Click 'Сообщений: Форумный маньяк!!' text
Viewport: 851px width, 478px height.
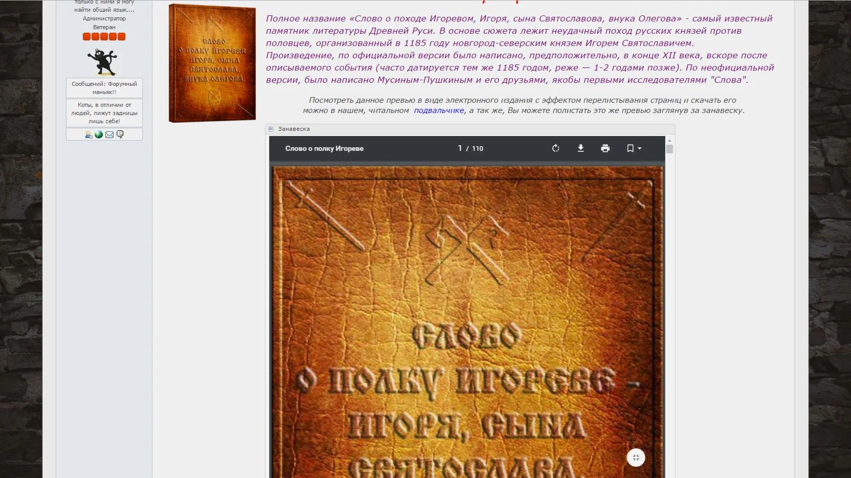(104, 88)
